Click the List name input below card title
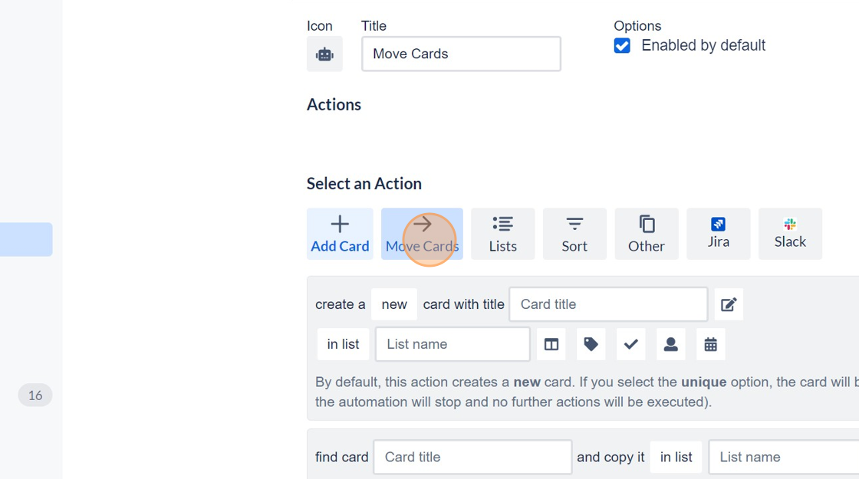The width and height of the screenshot is (859, 479). (x=453, y=344)
